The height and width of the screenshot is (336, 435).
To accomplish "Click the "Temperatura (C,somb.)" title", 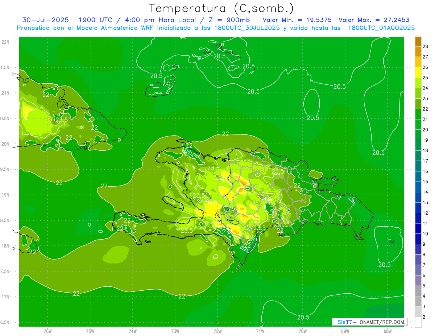I will 221,8.
